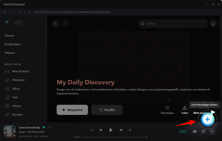Click the address bar back arrow
Viewport: 222px width, 141px height.
coord(10,12)
